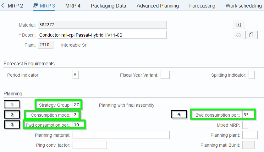
Task: Click the Period Indicator field
Action: click(75, 75)
